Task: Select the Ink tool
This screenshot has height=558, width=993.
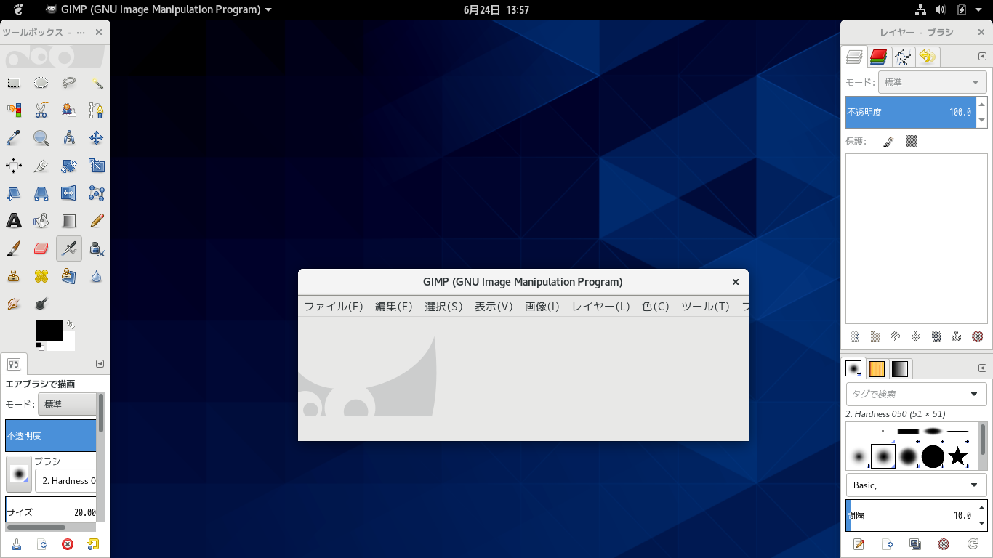Action: pos(97,248)
